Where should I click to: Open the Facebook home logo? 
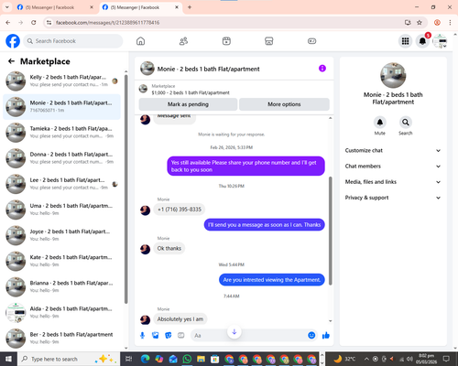13,41
